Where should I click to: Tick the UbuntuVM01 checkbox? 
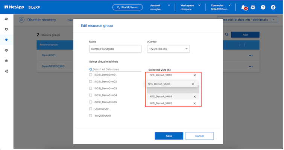pos(91,109)
